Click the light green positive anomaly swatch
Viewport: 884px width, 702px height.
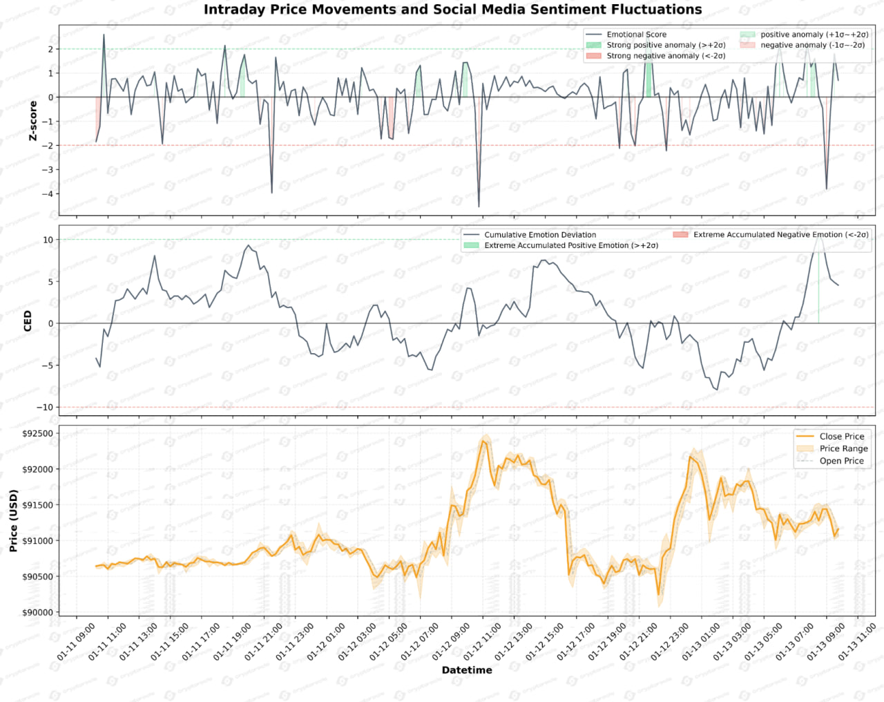[747, 35]
